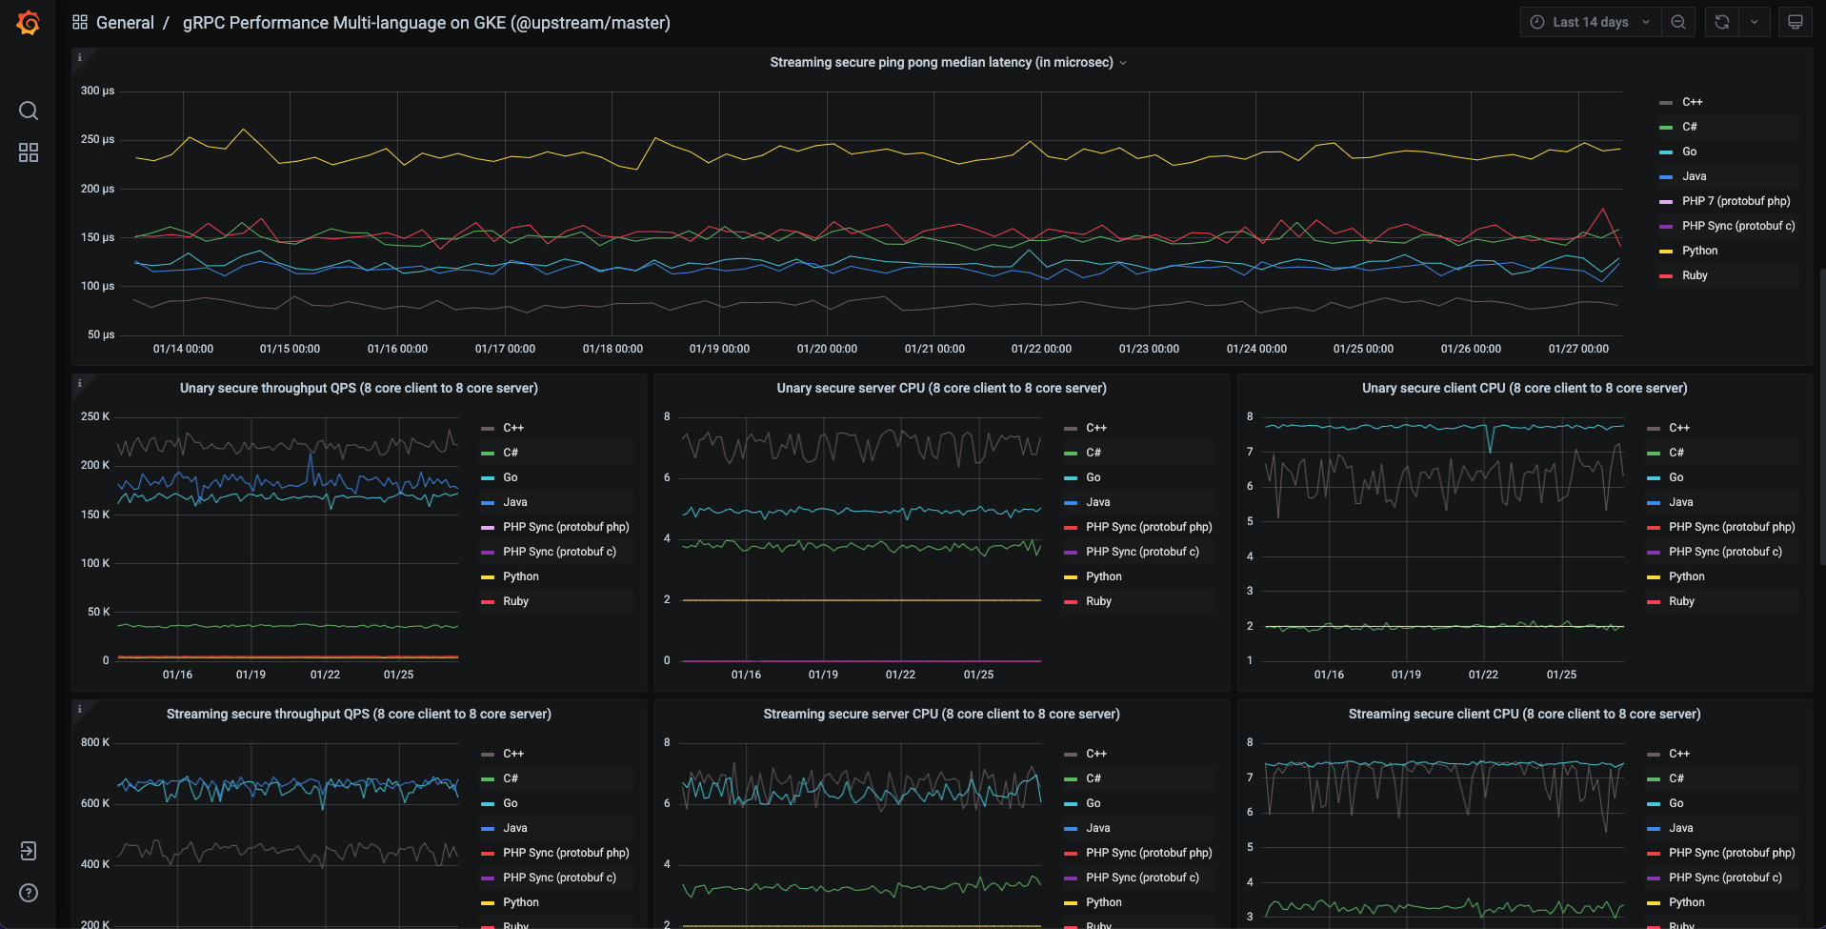Open the Help icon in the sidebar
The image size is (1826, 929).
click(28, 893)
